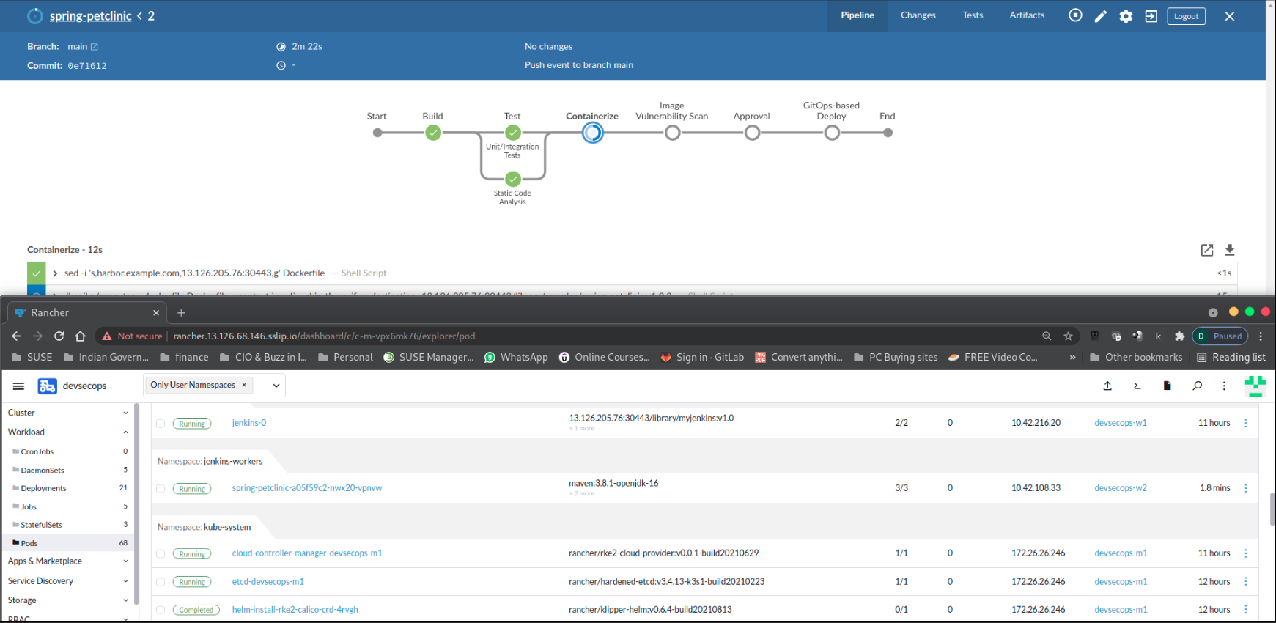
Task: Click the kubeconfig file icon in Rancher
Action: (1168, 386)
